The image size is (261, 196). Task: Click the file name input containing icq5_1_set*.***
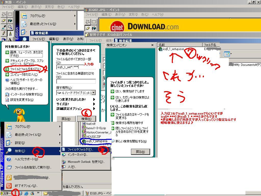pyautogui.click(x=76, y=67)
